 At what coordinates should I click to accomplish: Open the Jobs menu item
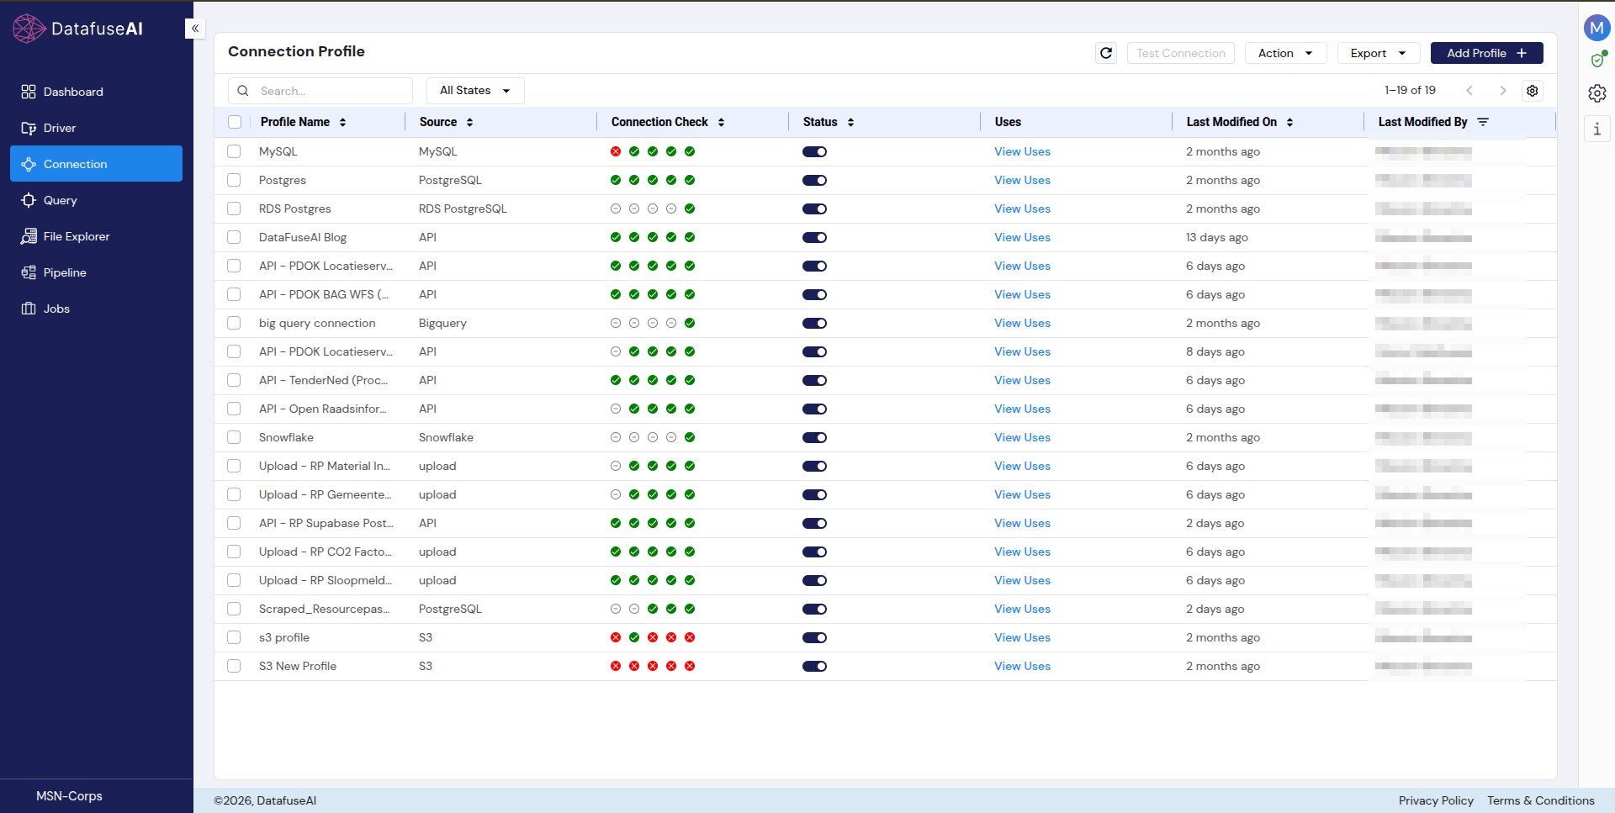pyautogui.click(x=96, y=309)
